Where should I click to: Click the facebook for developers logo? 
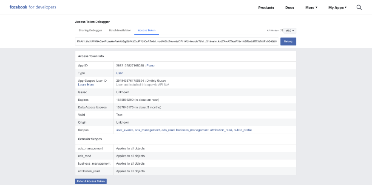coord(33,7)
